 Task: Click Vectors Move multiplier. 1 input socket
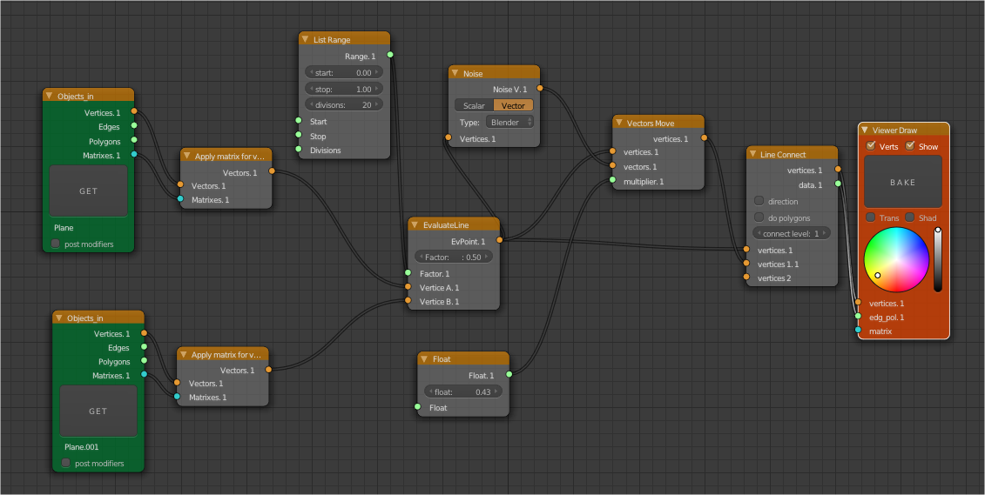pos(612,181)
